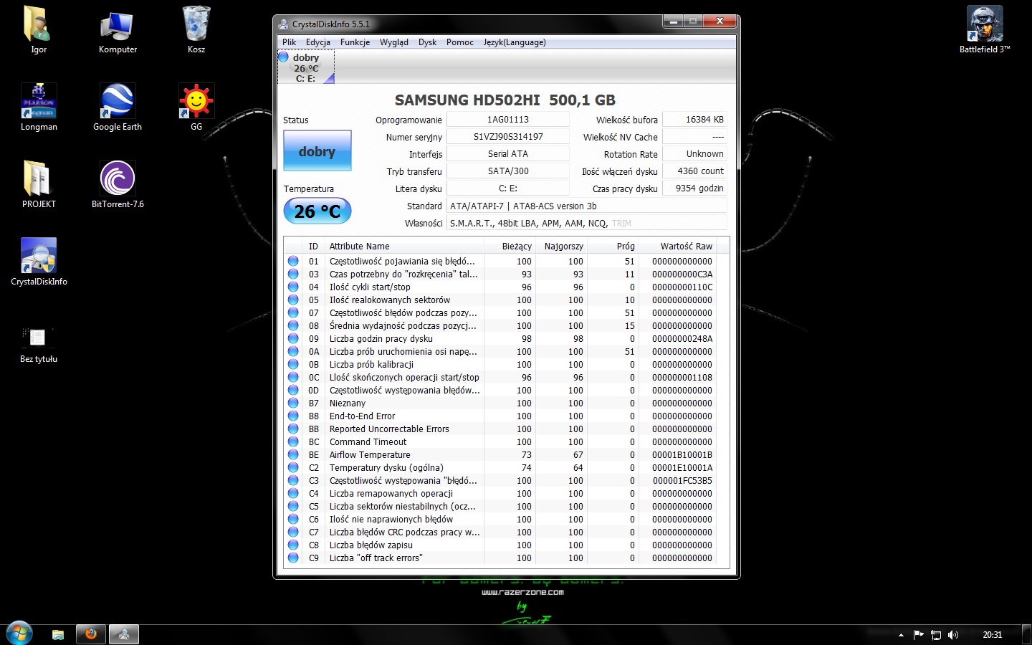Click the status orb for attribute BE
The image size is (1032, 645).
[x=293, y=455]
